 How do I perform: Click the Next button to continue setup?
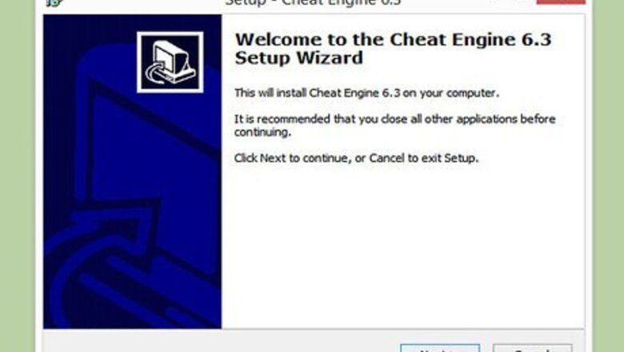tap(440, 348)
